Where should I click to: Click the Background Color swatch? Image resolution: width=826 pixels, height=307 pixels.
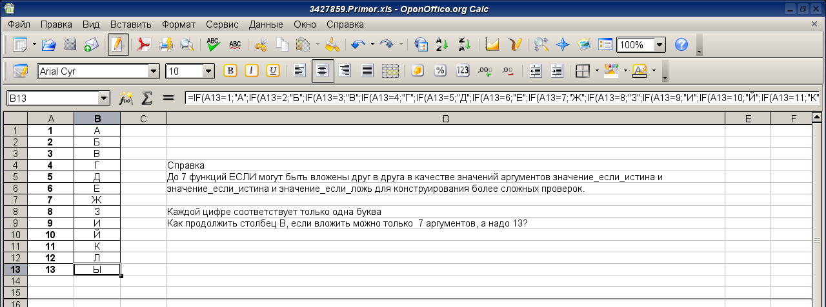pos(610,71)
